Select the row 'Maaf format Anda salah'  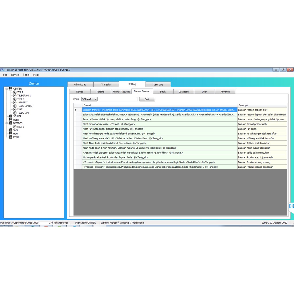point(160,124)
